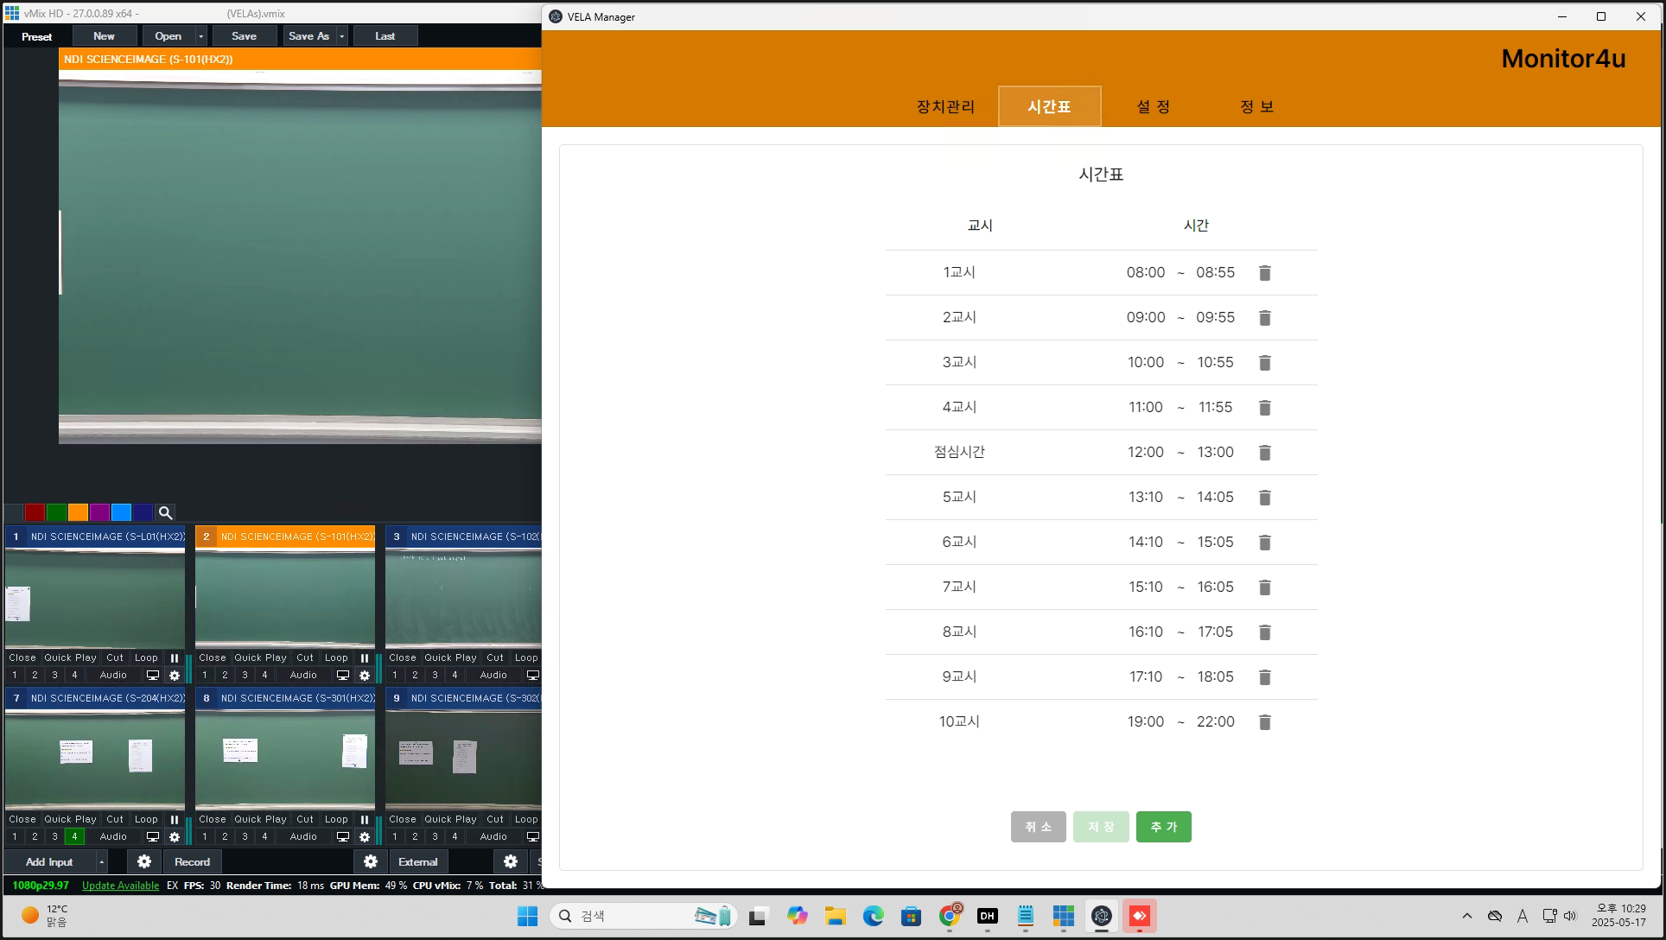Click the vMix External button
1666x940 pixels.
[x=417, y=861]
